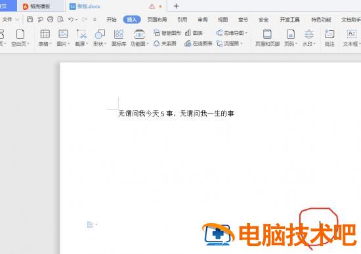Click the export icon right of Save

click(x=40, y=20)
